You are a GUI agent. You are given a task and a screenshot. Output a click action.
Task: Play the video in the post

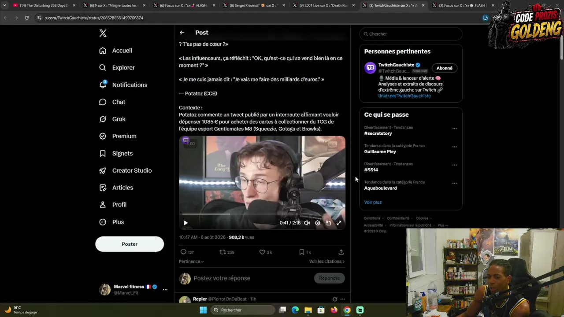click(186, 223)
